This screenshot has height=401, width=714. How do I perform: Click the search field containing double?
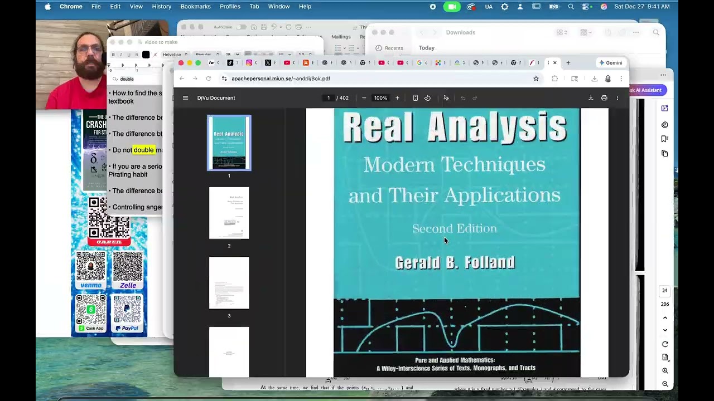(137, 79)
